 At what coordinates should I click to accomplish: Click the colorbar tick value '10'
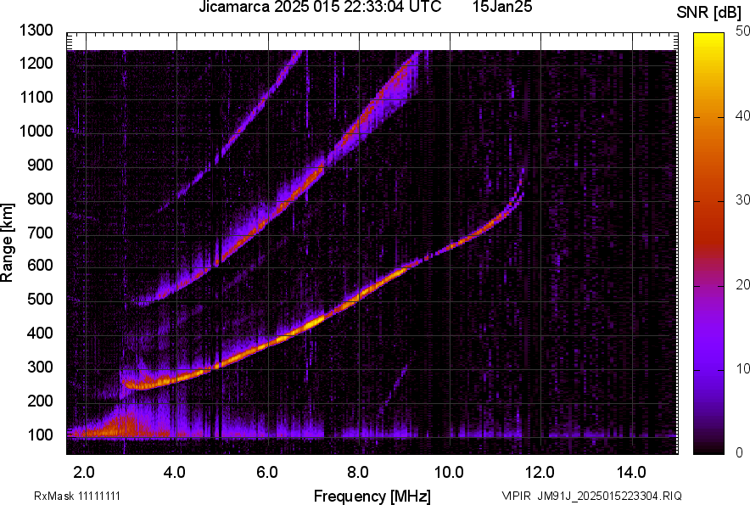tap(742, 368)
